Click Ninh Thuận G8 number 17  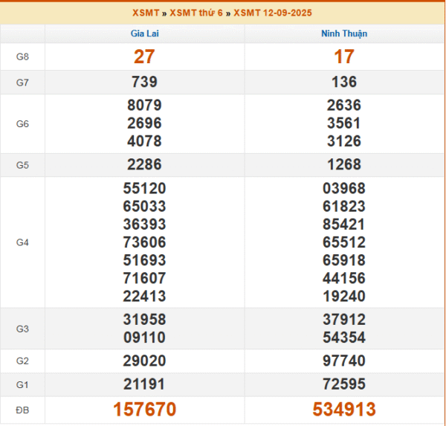click(344, 57)
